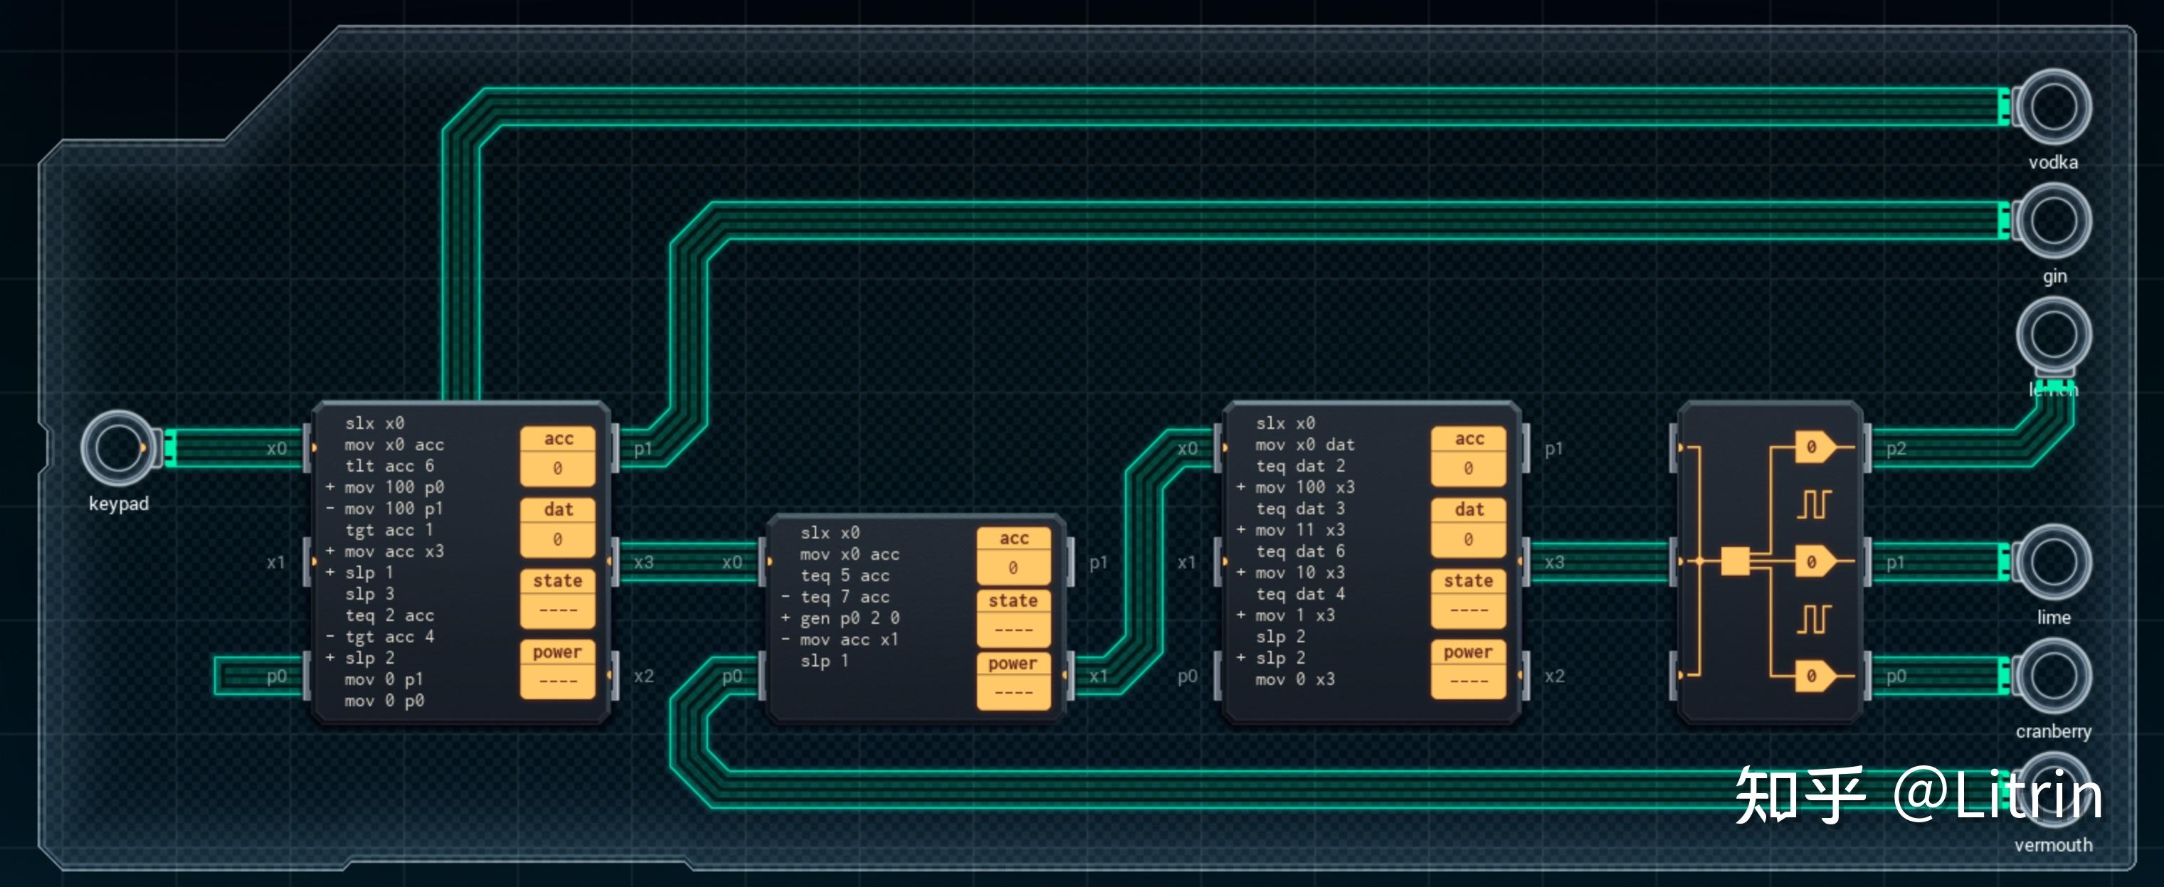Click the code line '- mov 100 p1'
2164x887 pixels.
(x=385, y=509)
